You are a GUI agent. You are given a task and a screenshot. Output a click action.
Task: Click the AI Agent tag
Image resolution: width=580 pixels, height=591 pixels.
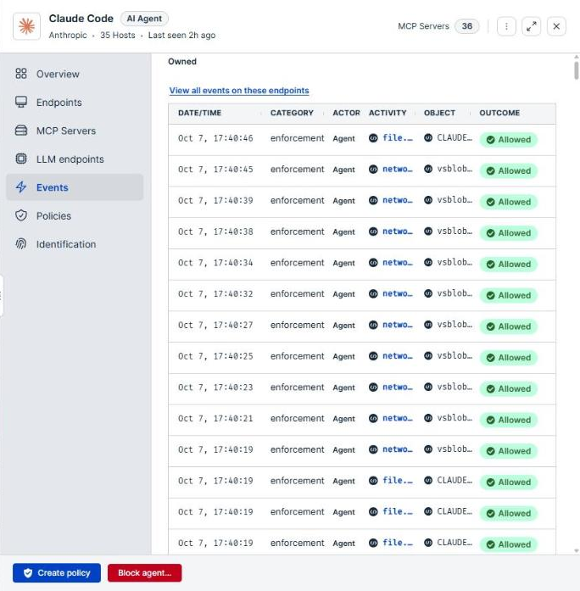coord(144,19)
